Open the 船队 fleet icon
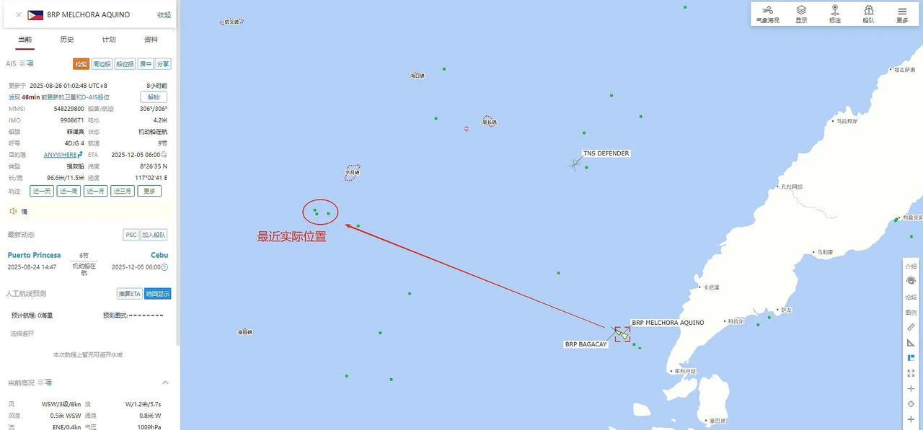This screenshot has height=430, width=923. [x=869, y=14]
